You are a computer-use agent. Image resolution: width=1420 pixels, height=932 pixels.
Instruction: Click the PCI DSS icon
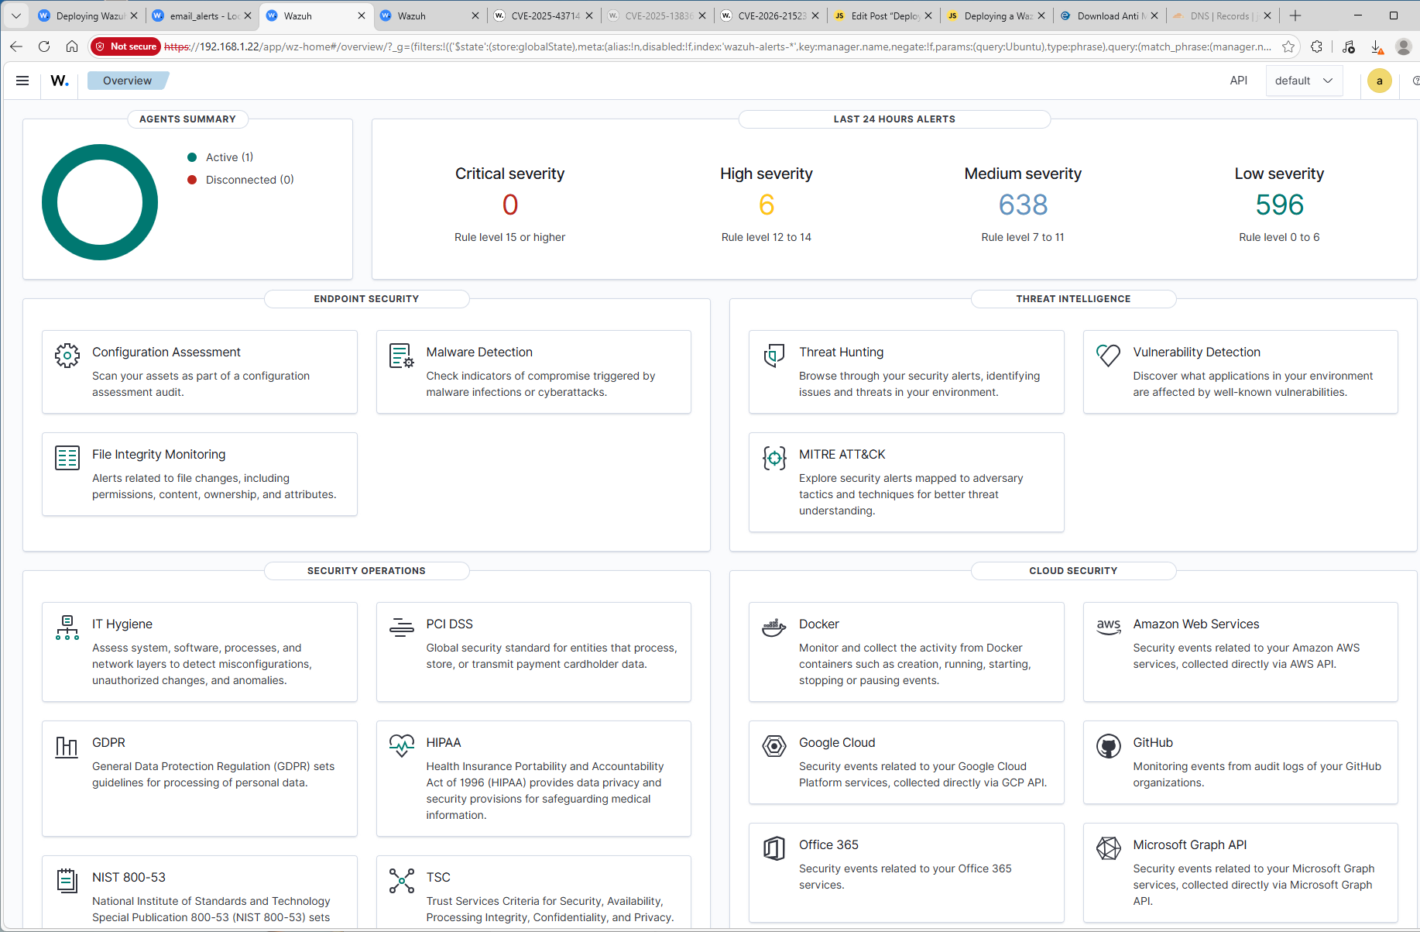point(401,628)
